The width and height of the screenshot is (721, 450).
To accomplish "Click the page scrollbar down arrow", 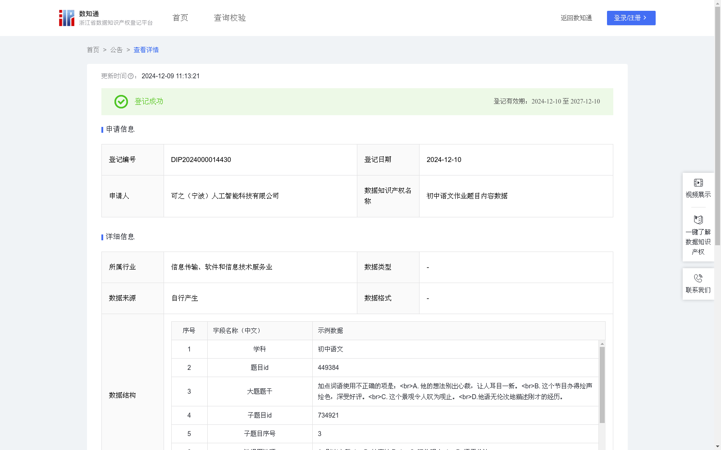I will click(717, 446).
